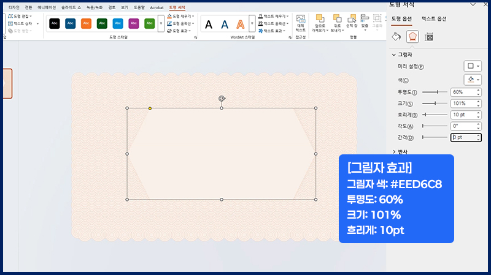Open the 애니메이션 ribbon tab
The width and height of the screenshot is (491, 275).
47,7
